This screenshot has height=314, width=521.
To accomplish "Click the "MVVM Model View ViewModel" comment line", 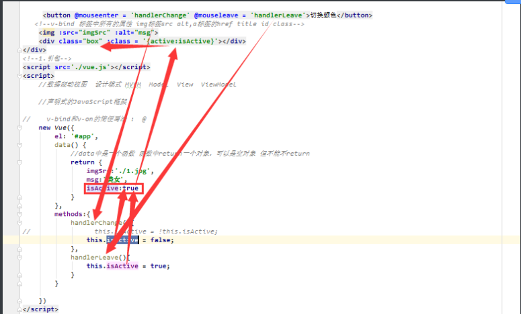I will pyautogui.click(x=137, y=85).
